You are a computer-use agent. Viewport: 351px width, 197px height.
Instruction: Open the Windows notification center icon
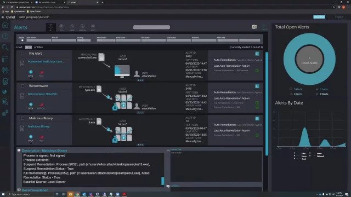[347, 194]
